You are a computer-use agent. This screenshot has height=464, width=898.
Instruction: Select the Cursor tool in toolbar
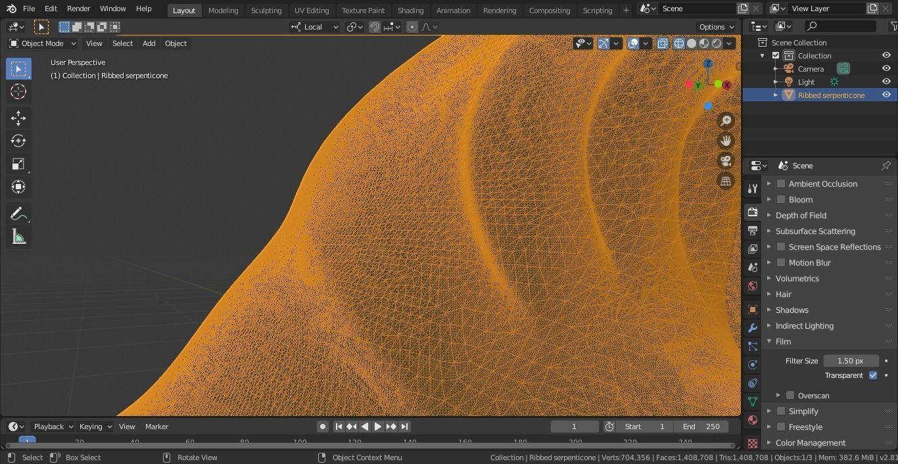pyautogui.click(x=18, y=91)
